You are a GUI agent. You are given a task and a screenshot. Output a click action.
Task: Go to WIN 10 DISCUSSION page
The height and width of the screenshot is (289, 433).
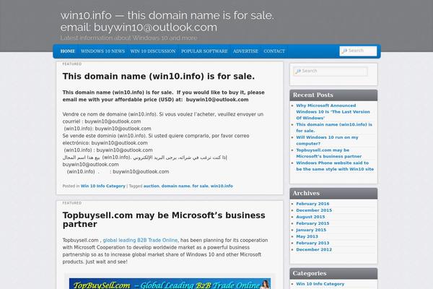pyautogui.click(x=153, y=51)
